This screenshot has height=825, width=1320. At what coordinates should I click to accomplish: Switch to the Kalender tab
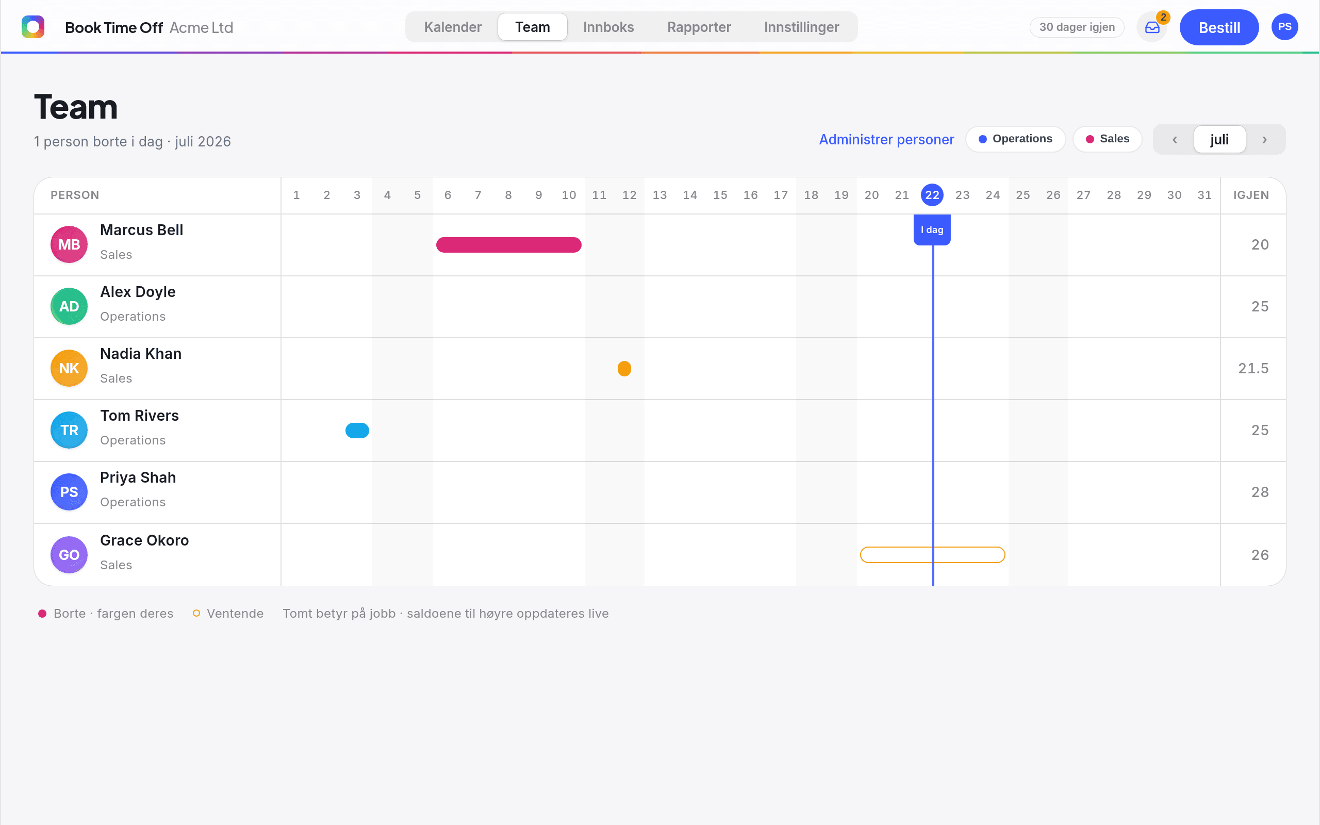pyautogui.click(x=453, y=27)
